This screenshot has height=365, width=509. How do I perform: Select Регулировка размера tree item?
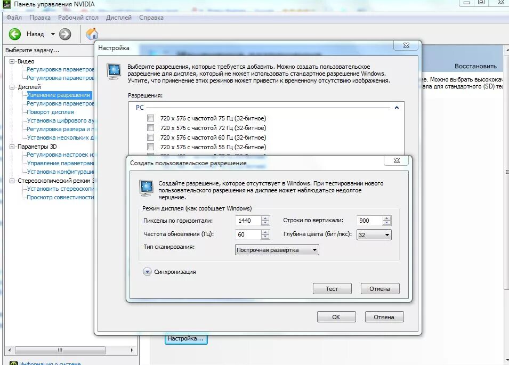tap(60, 129)
